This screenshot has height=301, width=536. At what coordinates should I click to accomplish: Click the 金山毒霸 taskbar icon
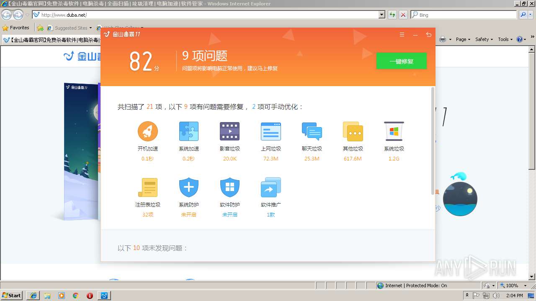104,296
